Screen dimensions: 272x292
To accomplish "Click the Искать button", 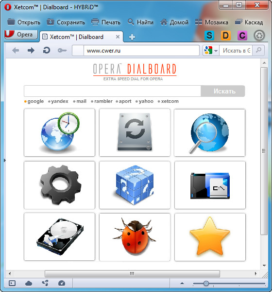I will (x=223, y=91).
